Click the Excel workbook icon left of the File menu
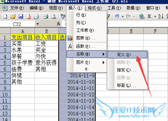Image resolution: width=168 pixels, height=121 pixels. click(5, 8)
